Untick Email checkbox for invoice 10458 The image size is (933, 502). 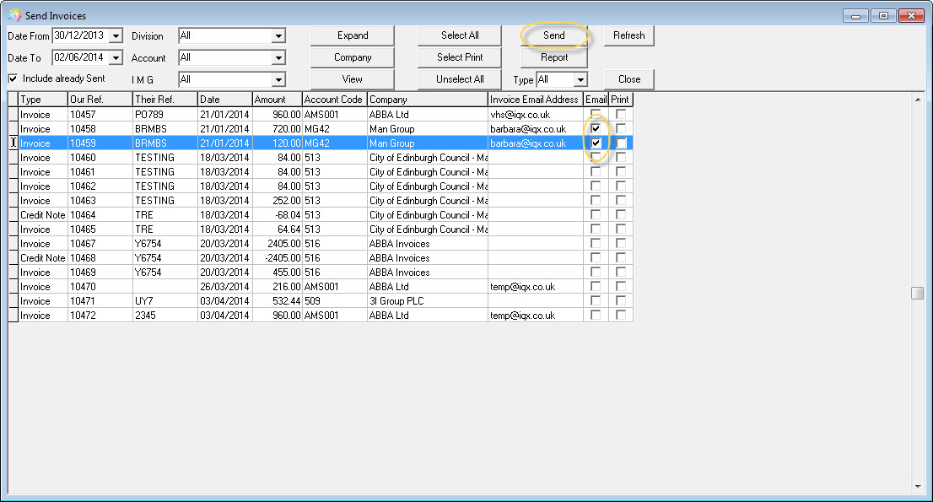point(596,128)
